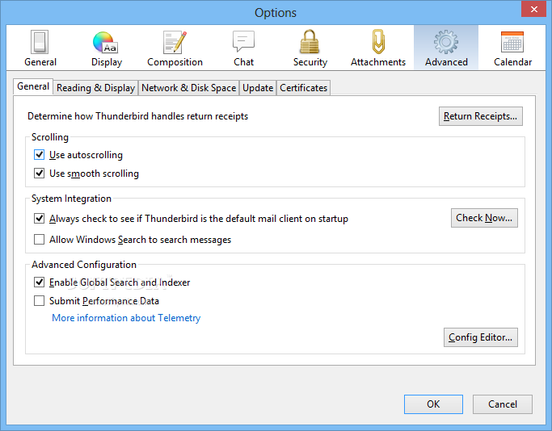This screenshot has width=552, height=431.
Task: Open the Display options category
Action: click(x=107, y=48)
